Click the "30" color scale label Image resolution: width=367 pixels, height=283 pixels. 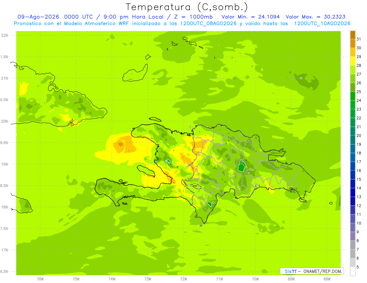coord(359,48)
